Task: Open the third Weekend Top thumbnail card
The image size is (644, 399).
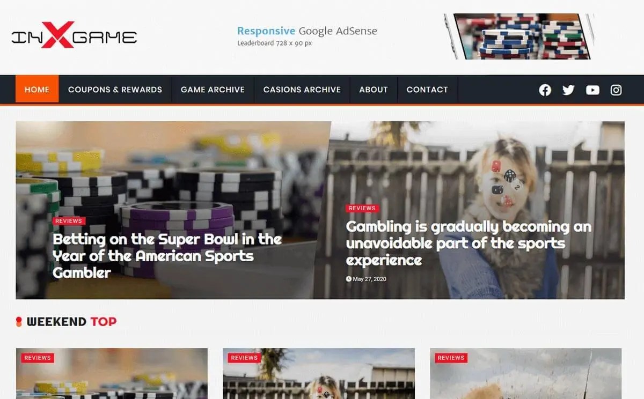Action: (x=525, y=373)
